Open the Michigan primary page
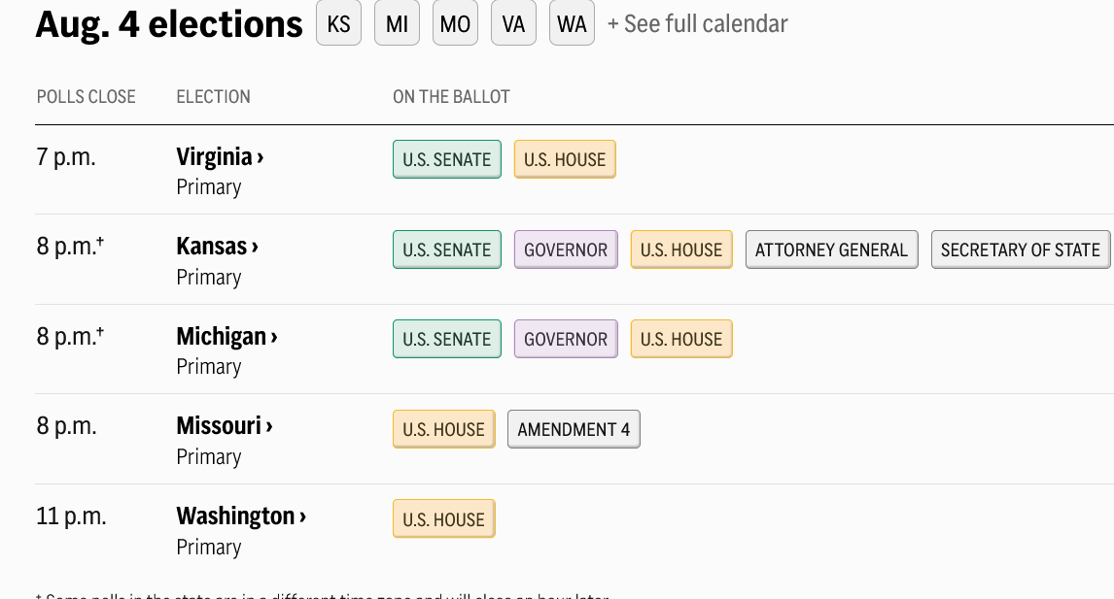1114x599 pixels. point(226,337)
